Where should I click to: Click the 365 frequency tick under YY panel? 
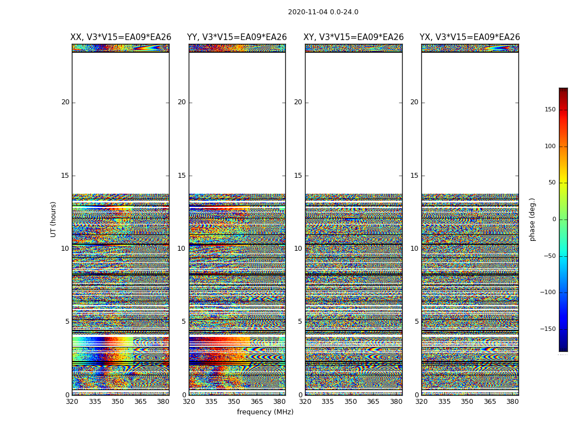tap(257, 402)
